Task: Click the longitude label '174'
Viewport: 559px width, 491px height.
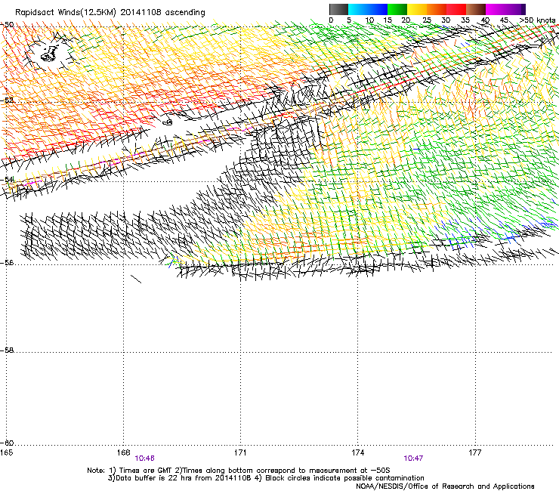Action: [x=357, y=452]
